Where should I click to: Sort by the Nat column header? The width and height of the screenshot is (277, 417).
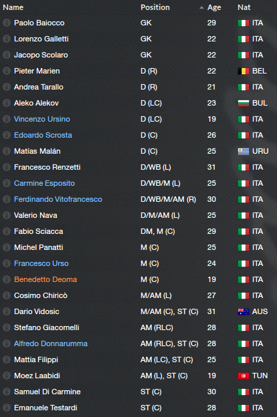(244, 7)
